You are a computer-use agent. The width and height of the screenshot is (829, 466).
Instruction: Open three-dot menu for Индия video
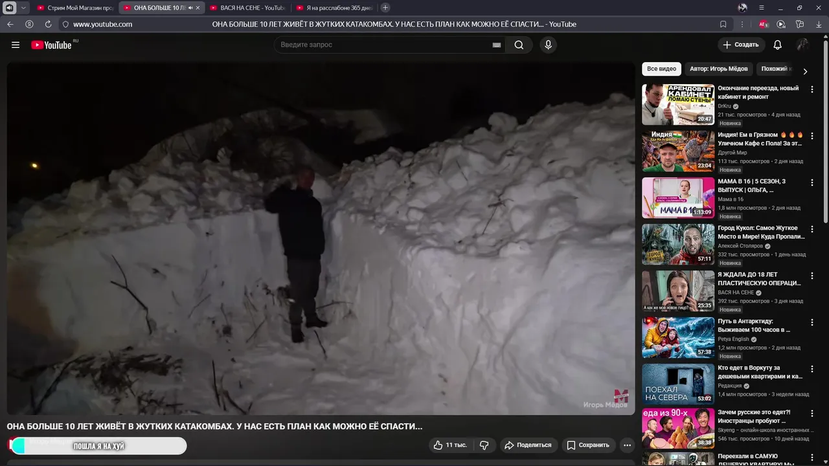(x=812, y=136)
